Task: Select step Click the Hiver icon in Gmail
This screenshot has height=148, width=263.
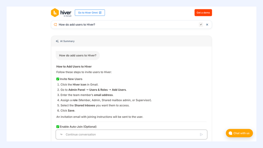Action: [x=78, y=85]
